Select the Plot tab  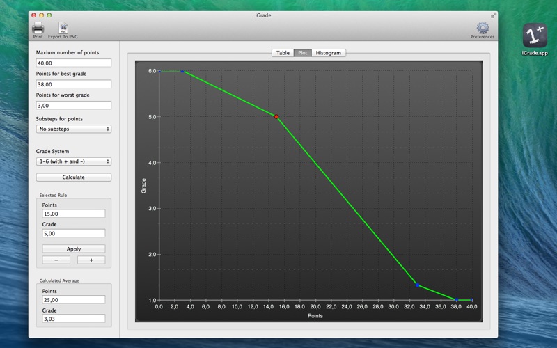[303, 53]
